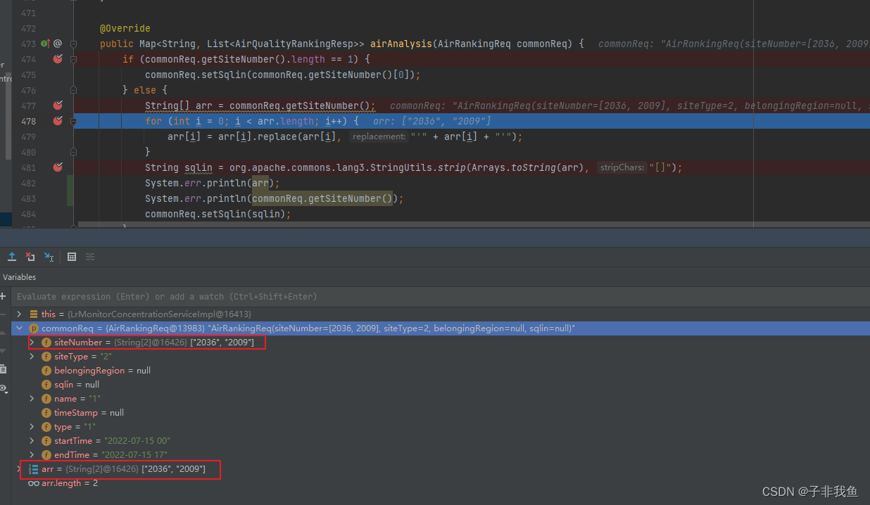Click the endTime value "2022-07-15 17"

tap(134, 455)
